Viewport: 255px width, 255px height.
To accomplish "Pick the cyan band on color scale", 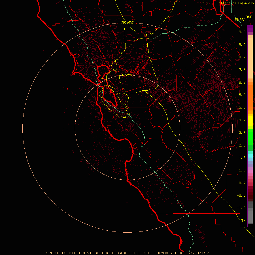I will (x=250, y=156).
